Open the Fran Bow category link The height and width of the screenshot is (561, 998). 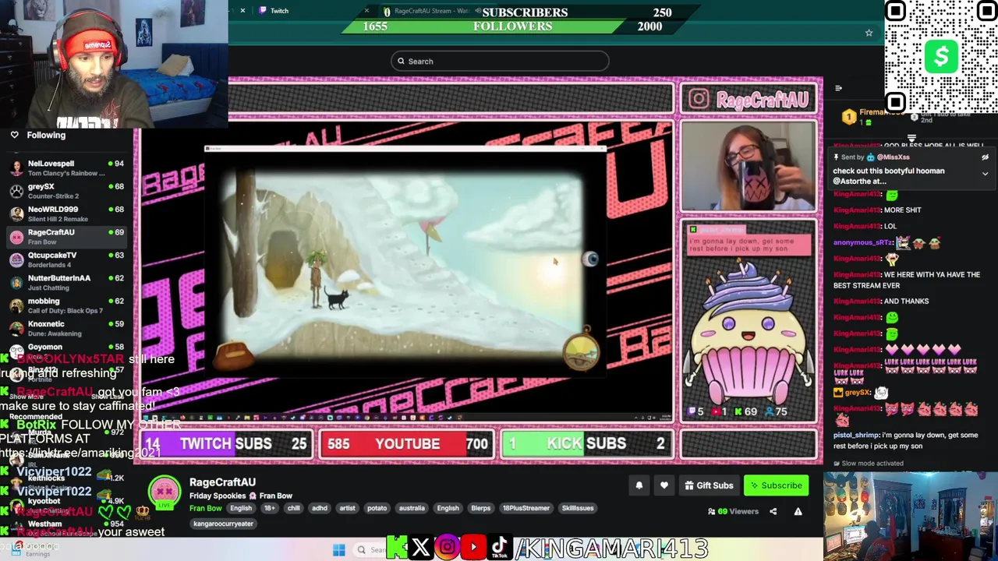pyautogui.click(x=206, y=508)
